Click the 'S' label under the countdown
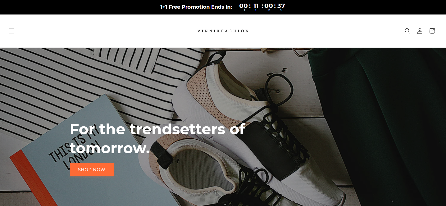The height and width of the screenshot is (206, 446). [281, 10]
